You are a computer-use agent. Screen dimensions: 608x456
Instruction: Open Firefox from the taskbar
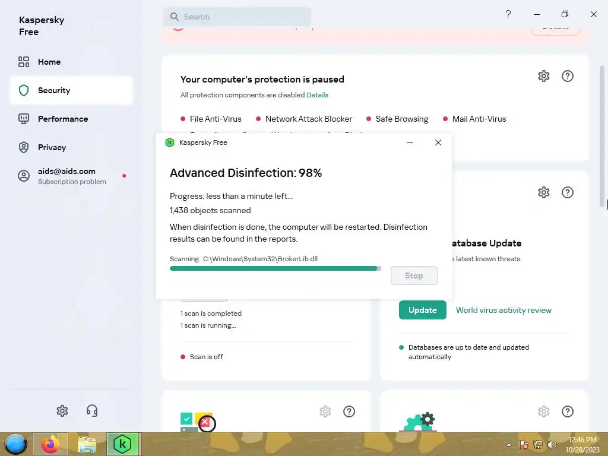point(50,444)
